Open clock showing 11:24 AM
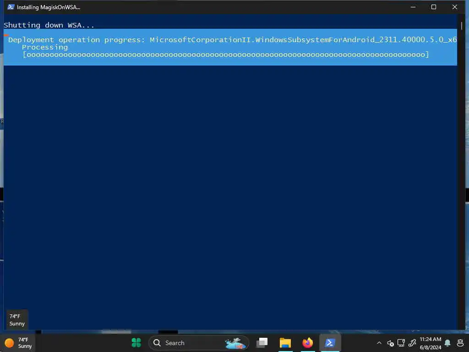 [430, 343]
